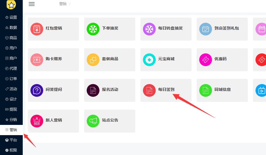Select 分销 in the sidebar
Screen dimensions: 266x155
pos(11,120)
